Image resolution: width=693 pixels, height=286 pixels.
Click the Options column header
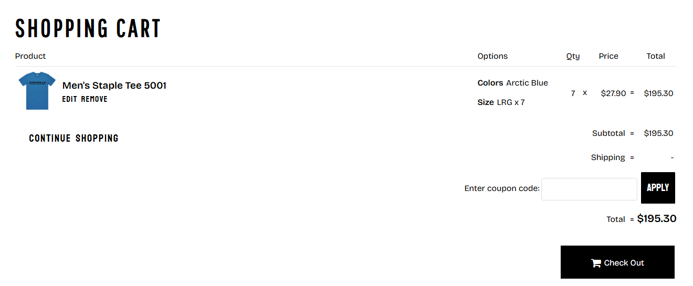tap(492, 56)
